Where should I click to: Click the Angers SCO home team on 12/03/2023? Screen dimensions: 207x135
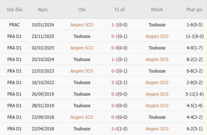click(x=82, y=71)
